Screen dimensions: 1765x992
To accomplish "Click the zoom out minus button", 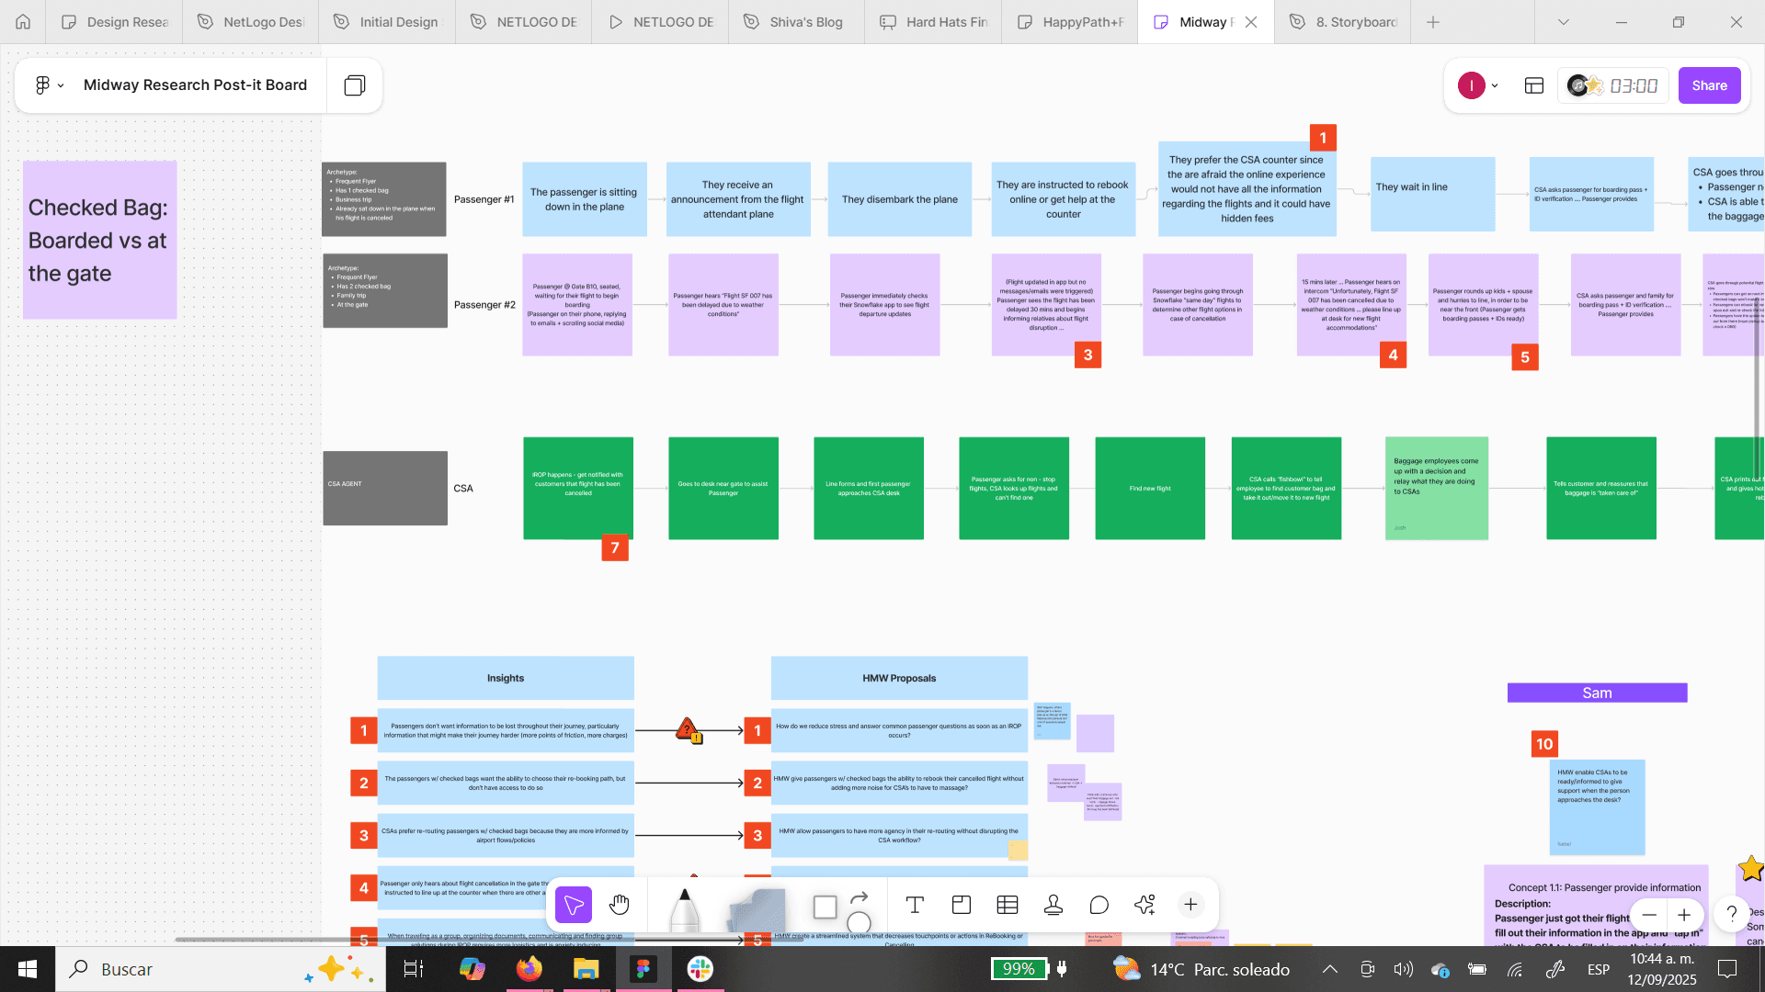I will (x=1649, y=915).
